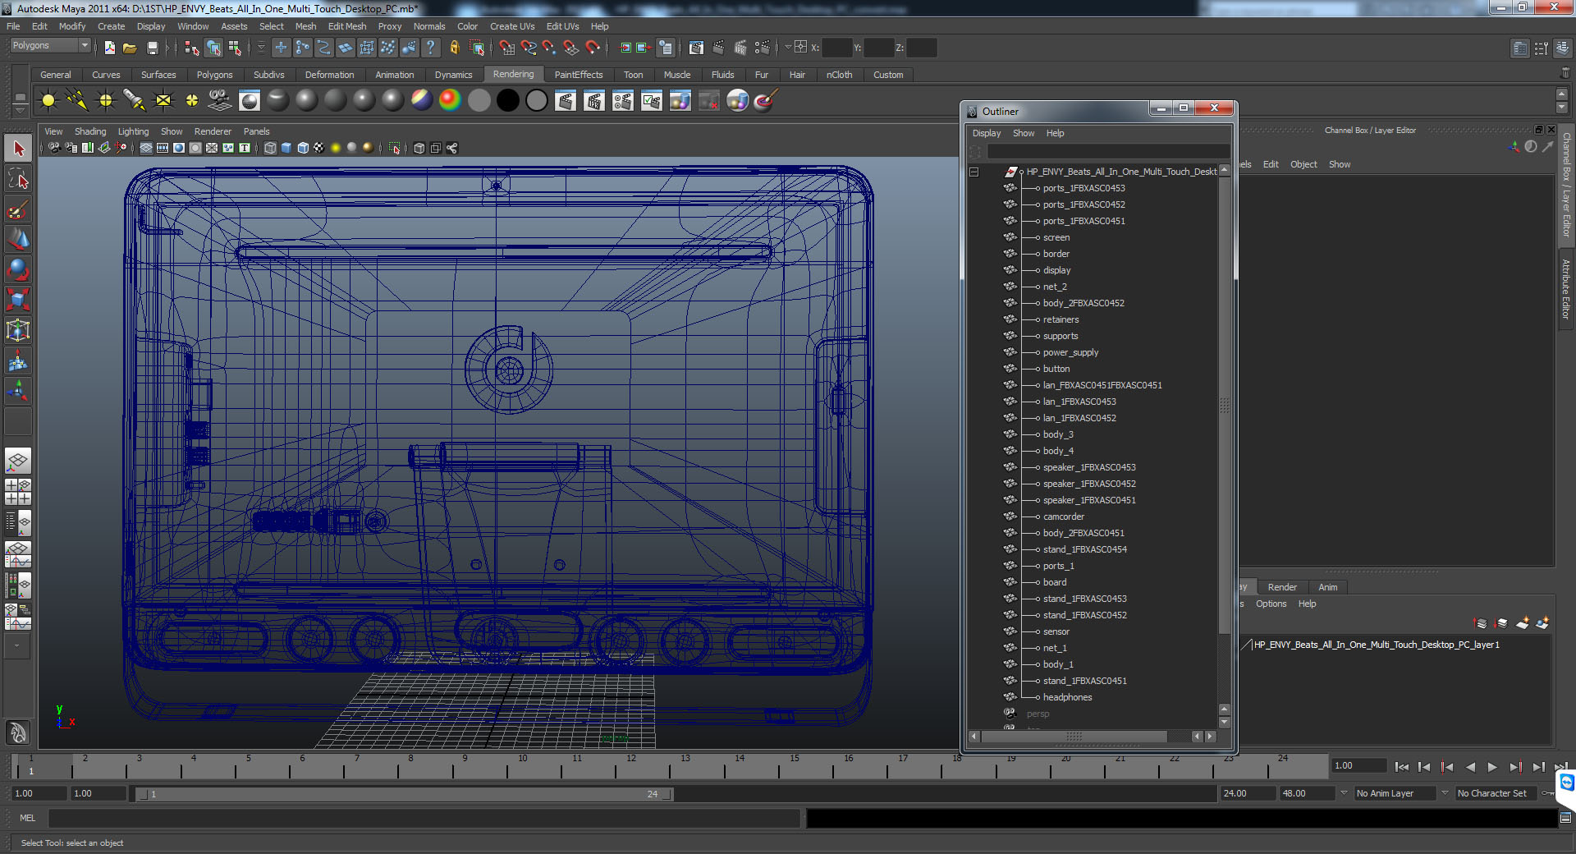Toggle visibility of ports_1FBXASC0453 in Outliner
Image resolution: width=1576 pixels, height=854 pixels.
point(1010,188)
